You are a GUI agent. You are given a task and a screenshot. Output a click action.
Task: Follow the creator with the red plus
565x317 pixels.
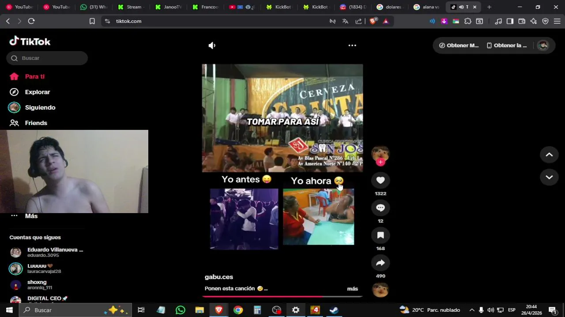(380, 162)
